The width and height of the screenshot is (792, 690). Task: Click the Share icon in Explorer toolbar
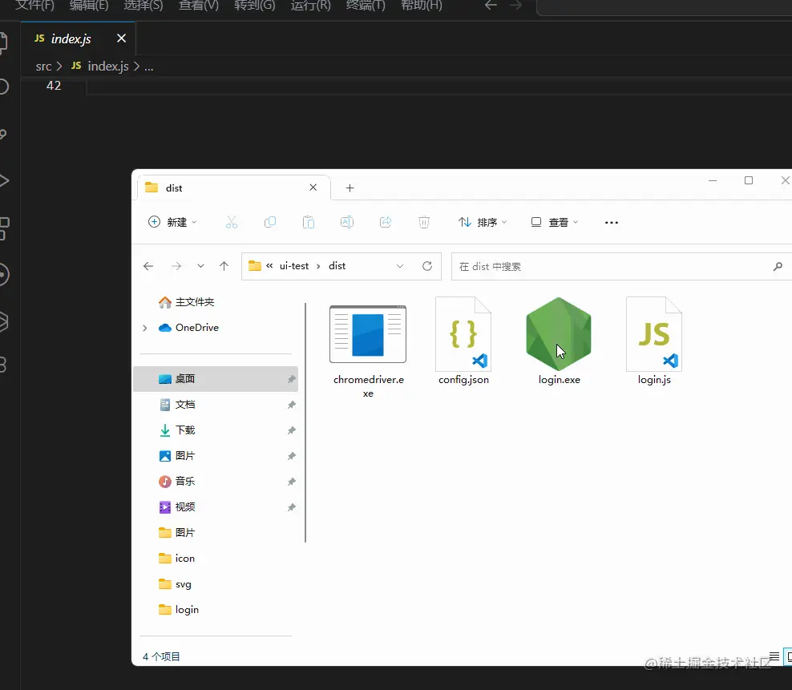pyautogui.click(x=386, y=222)
